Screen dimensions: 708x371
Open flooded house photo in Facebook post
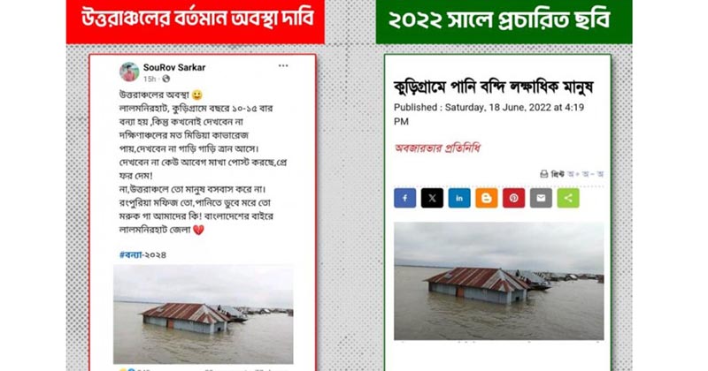coord(204,314)
